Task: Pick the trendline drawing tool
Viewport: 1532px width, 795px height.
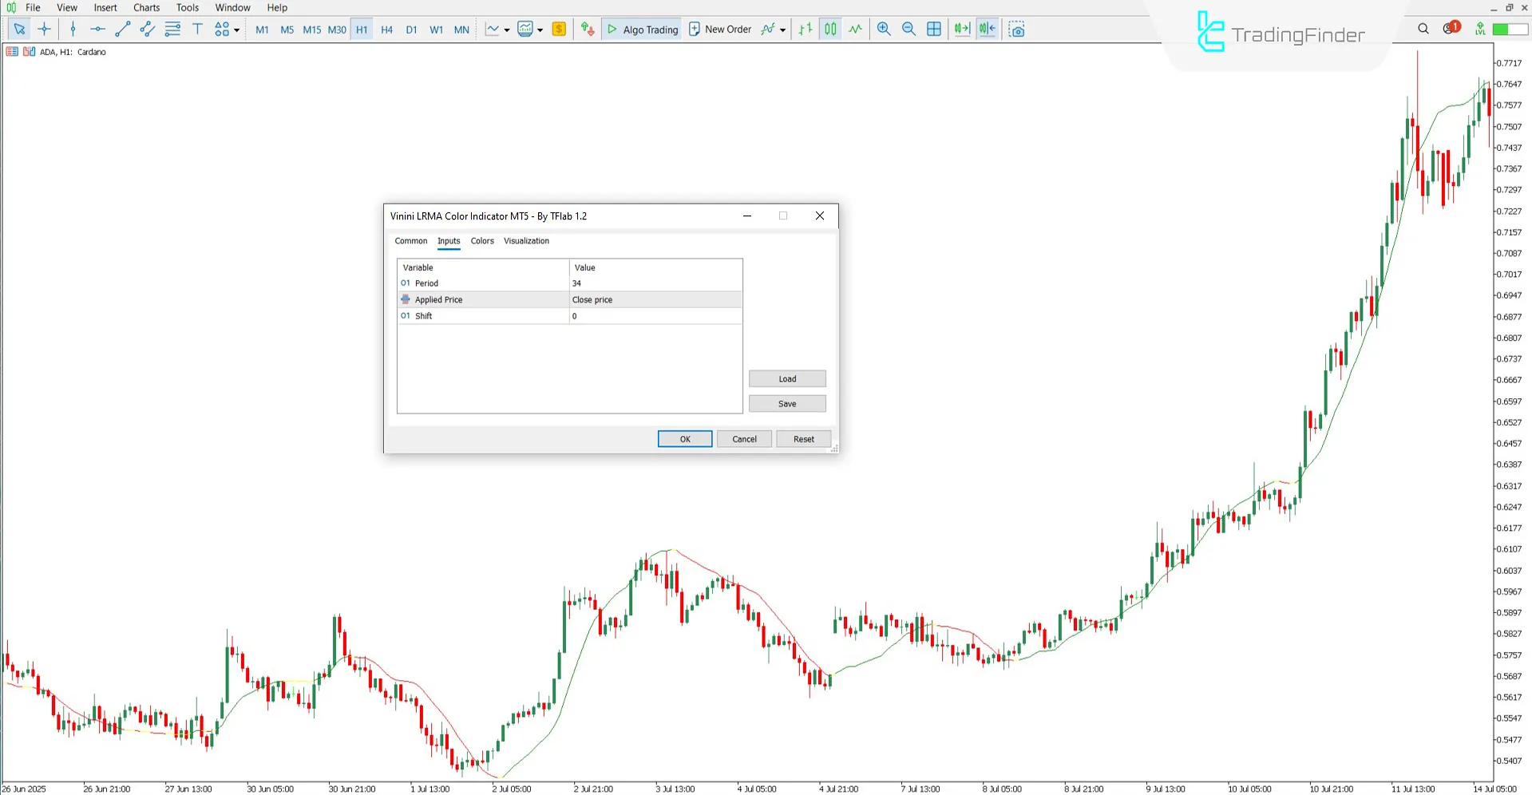Action: (x=122, y=30)
